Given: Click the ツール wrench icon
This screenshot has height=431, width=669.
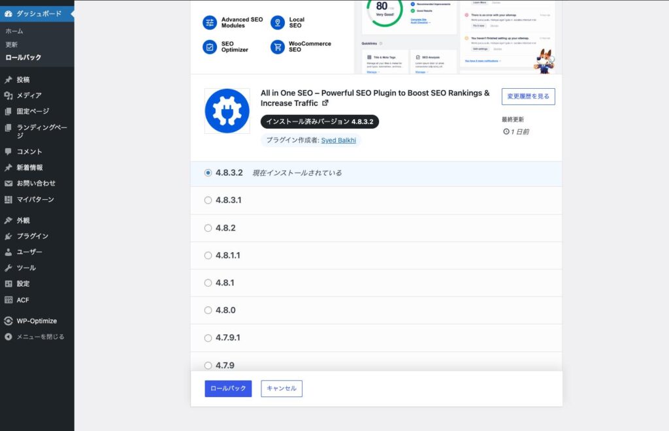Looking at the screenshot, I should point(8,268).
